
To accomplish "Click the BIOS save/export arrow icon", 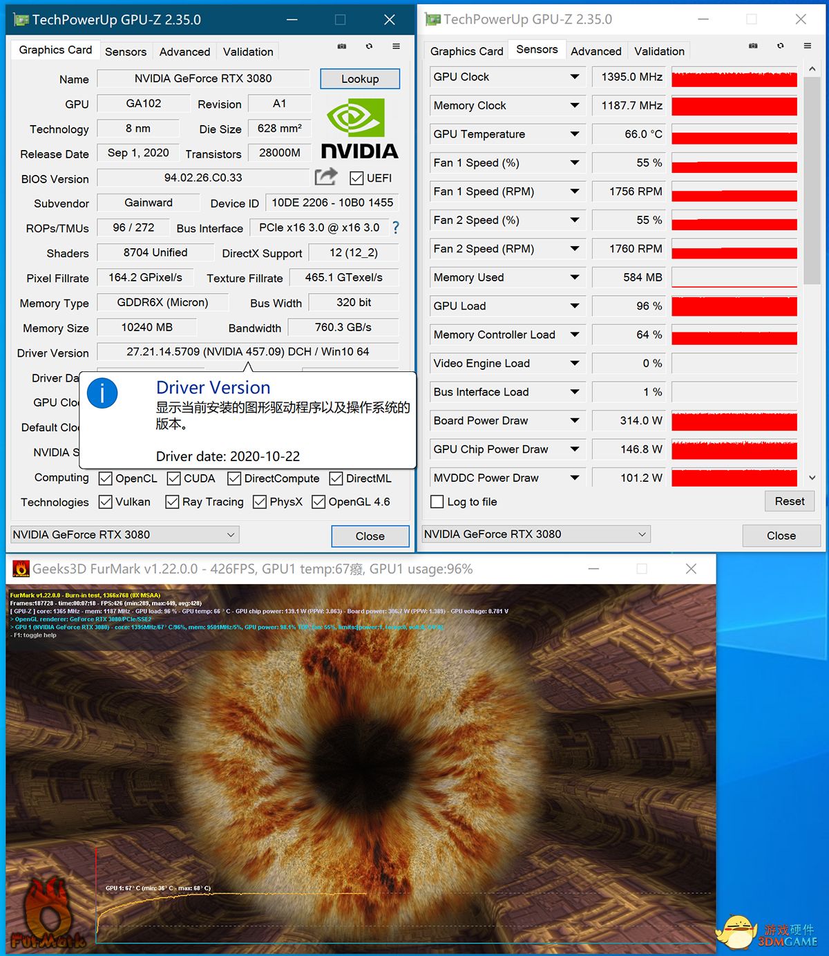I will (x=326, y=177).
